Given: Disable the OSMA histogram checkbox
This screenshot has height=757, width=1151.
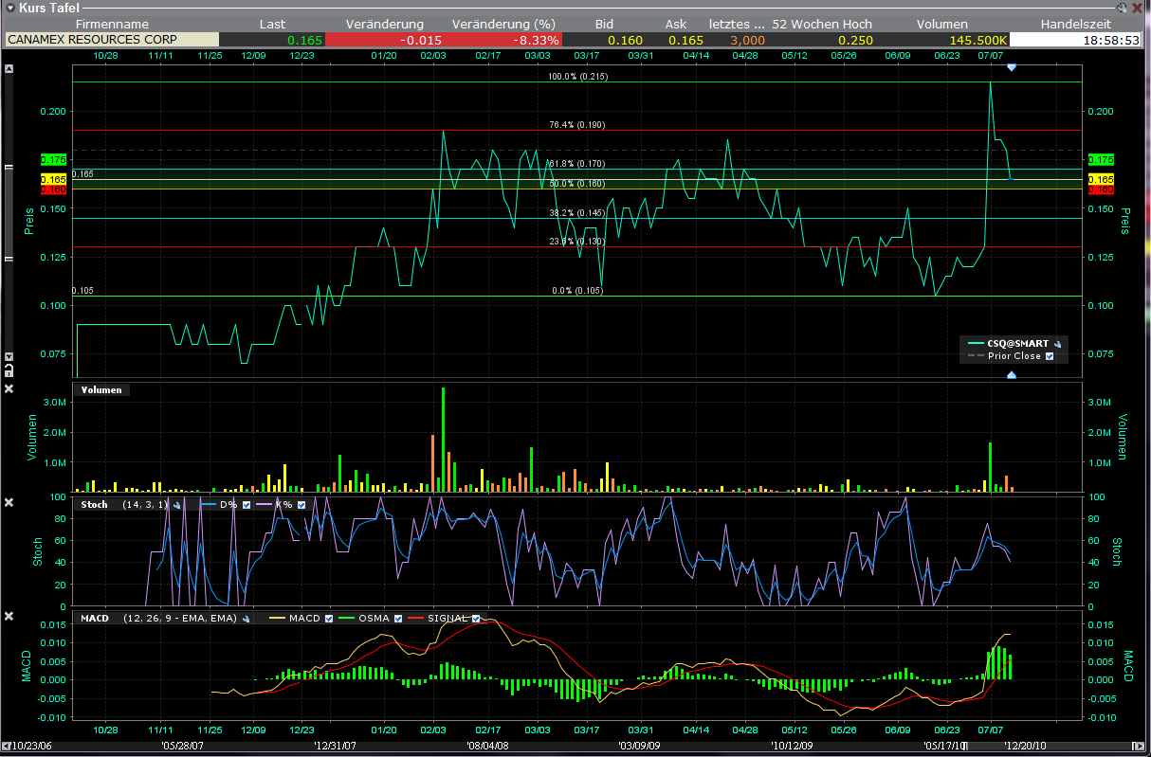Looking at the screenshot, I should point(398,619).
